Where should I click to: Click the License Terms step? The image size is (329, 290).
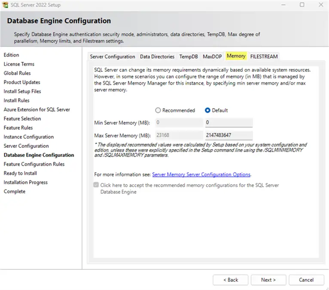point(19,64)
